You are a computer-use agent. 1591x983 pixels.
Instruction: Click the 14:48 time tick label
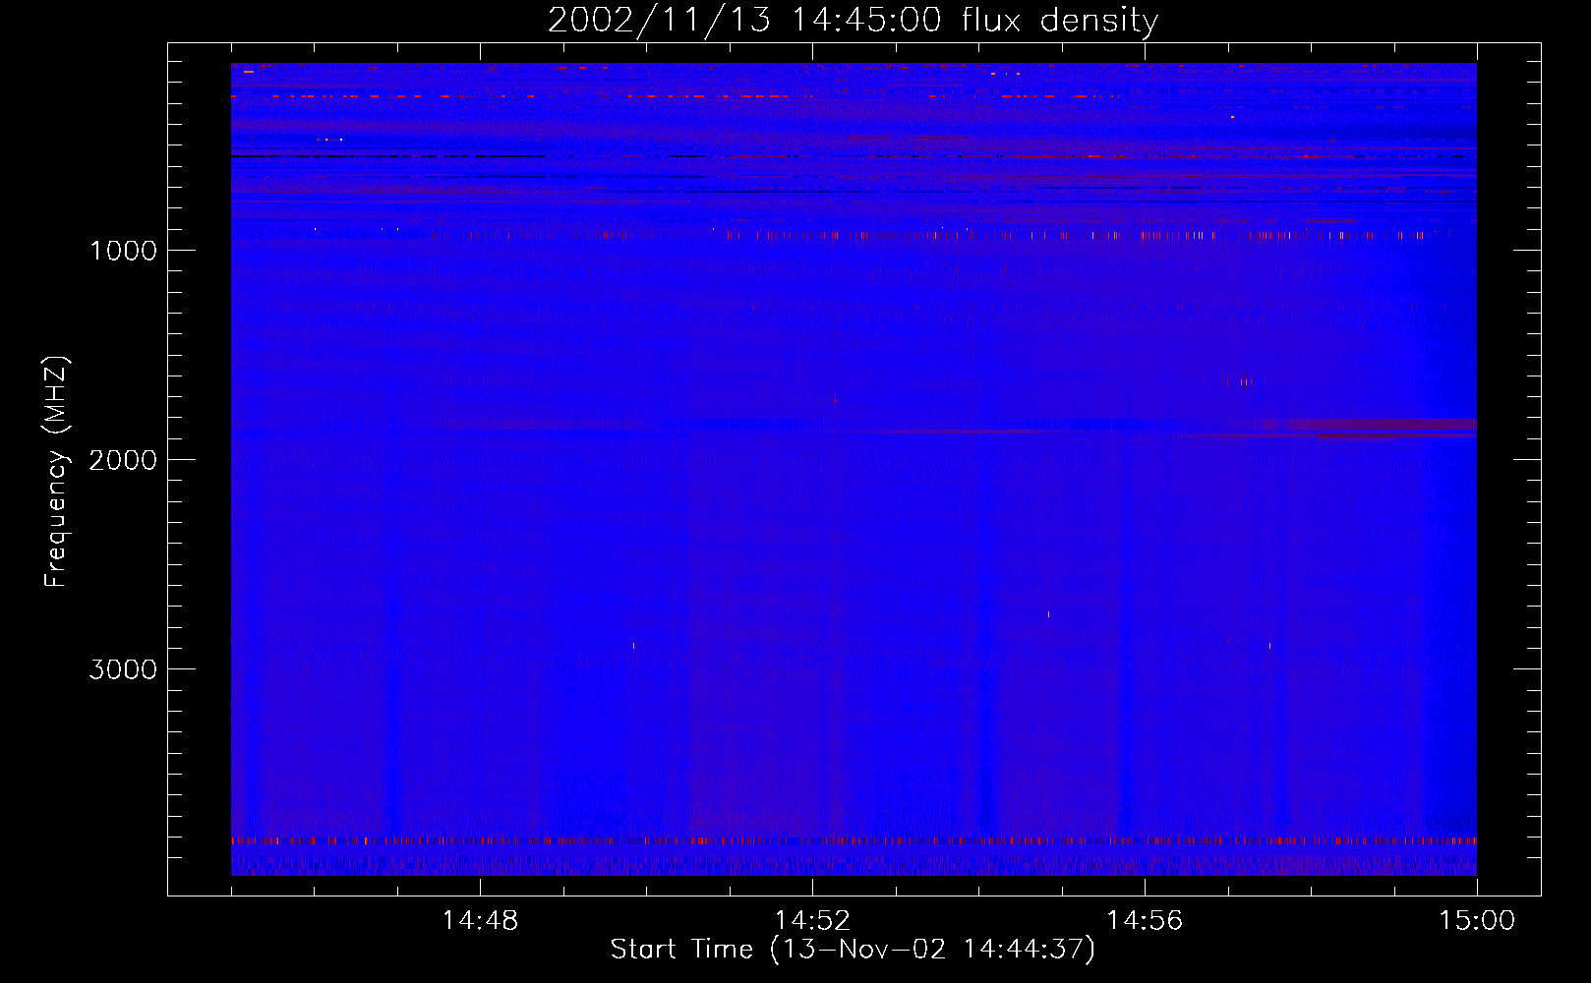480,921
